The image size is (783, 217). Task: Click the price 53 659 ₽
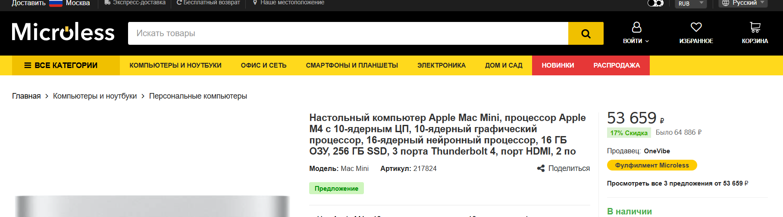(636, 118)
